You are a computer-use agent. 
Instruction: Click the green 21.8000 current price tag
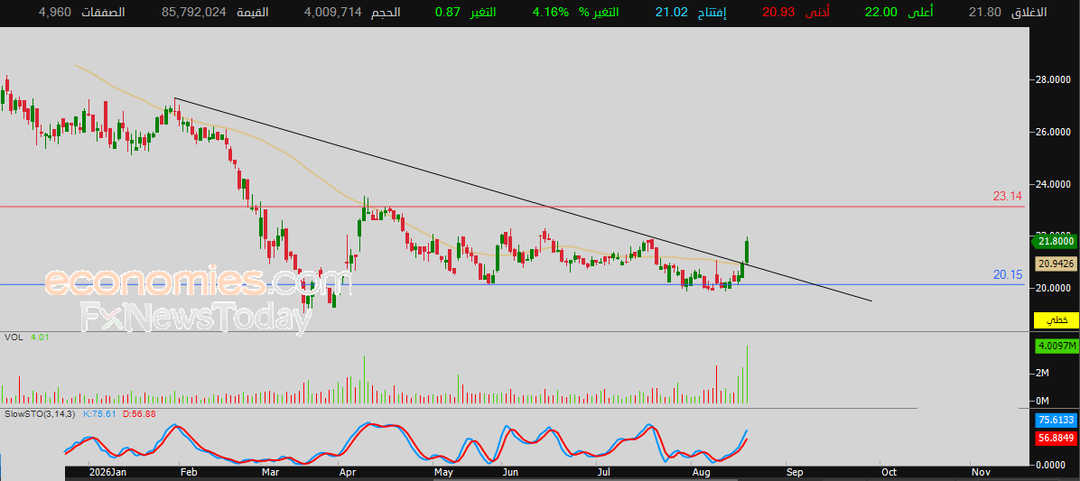coord(1055,241)
